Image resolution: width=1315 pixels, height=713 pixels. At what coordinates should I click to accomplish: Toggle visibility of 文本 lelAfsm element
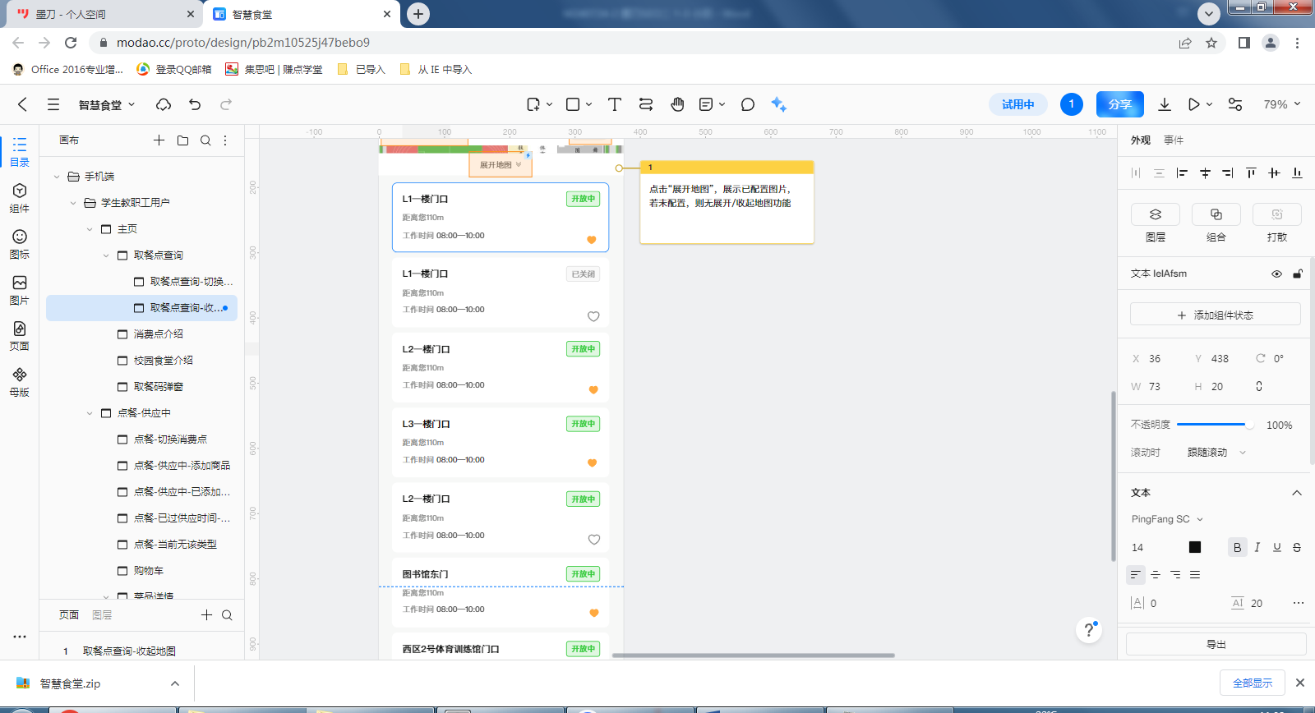pyautogui.click(x=1276, y=274)
